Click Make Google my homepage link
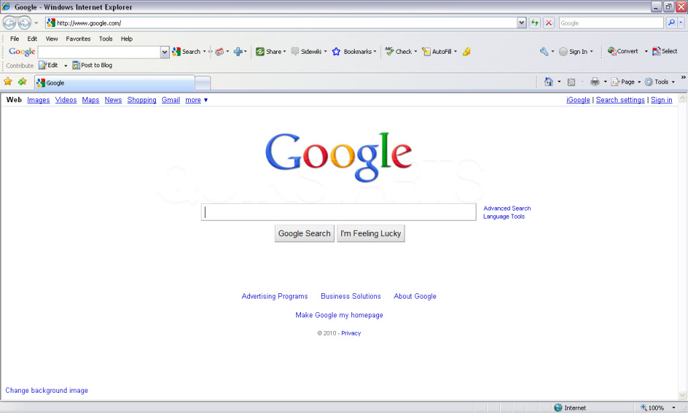This screenshot has width=688, height=413. [339, 315]
